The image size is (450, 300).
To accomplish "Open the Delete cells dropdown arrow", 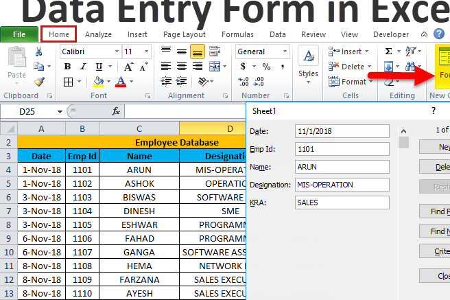I will coord(369,67).
